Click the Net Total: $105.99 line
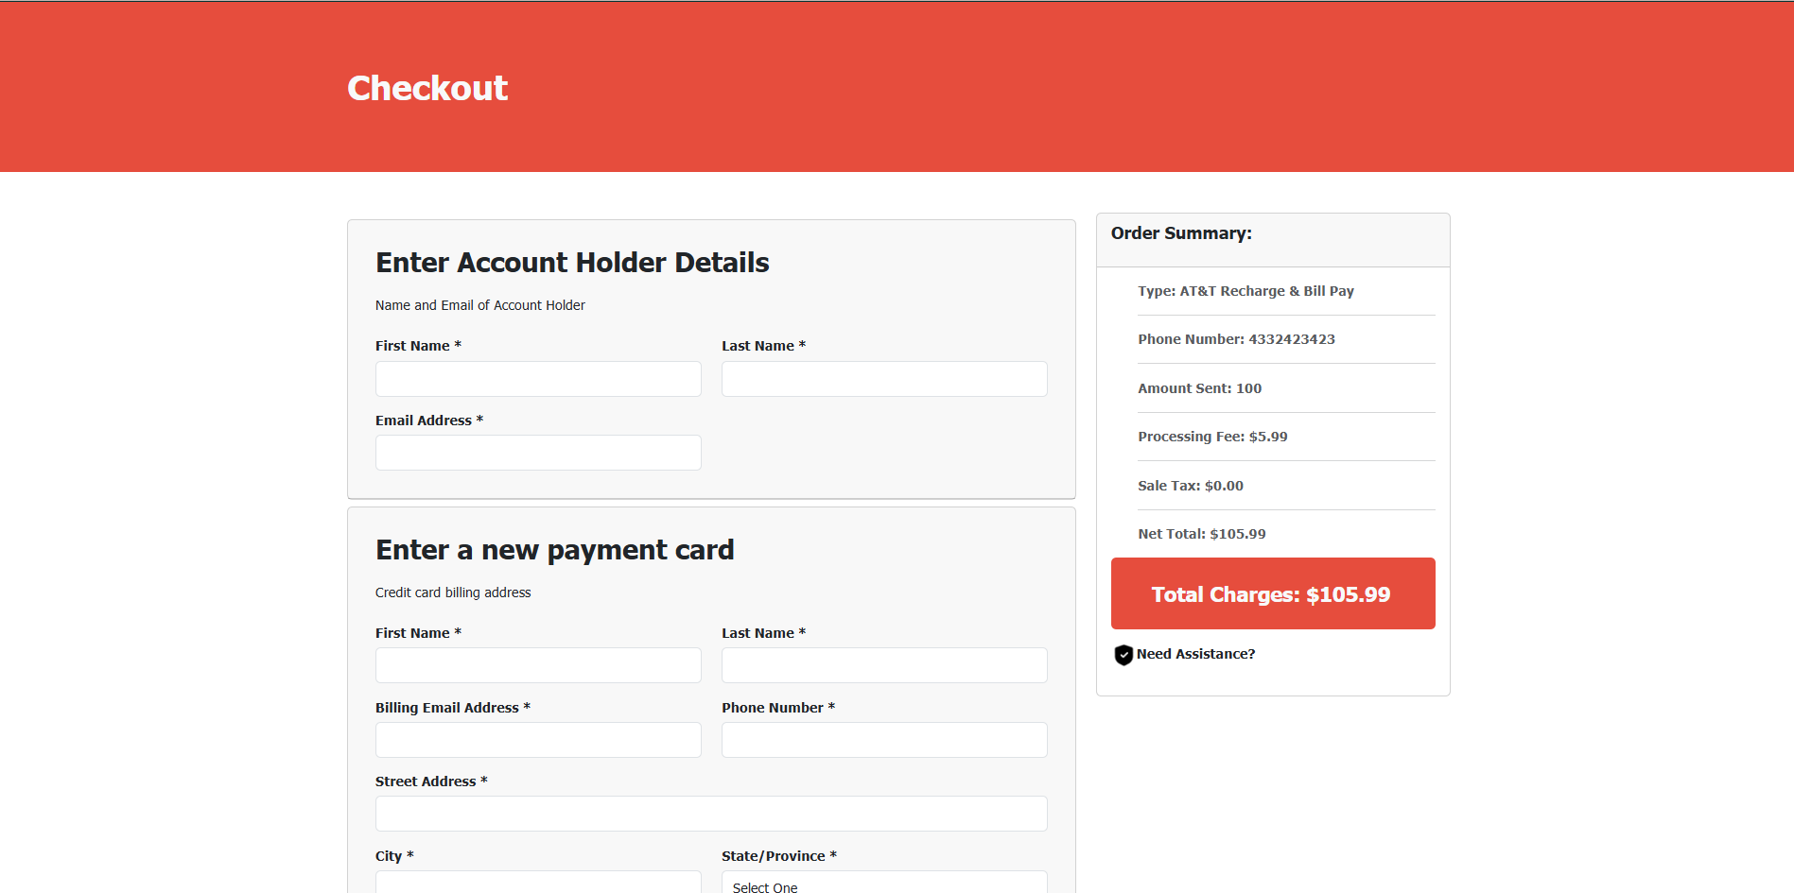Screen dimensions: 1794x893 (x=1201, y=534)
